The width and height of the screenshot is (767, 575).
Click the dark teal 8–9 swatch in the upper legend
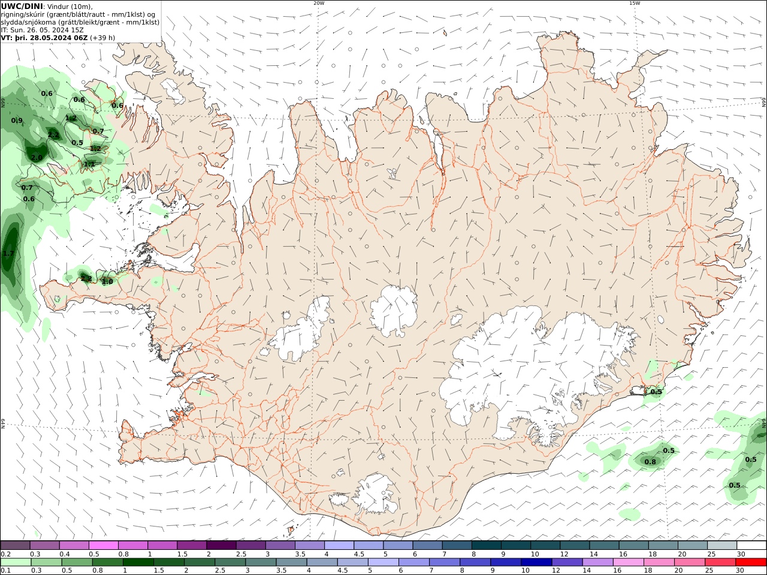[487, 545]
